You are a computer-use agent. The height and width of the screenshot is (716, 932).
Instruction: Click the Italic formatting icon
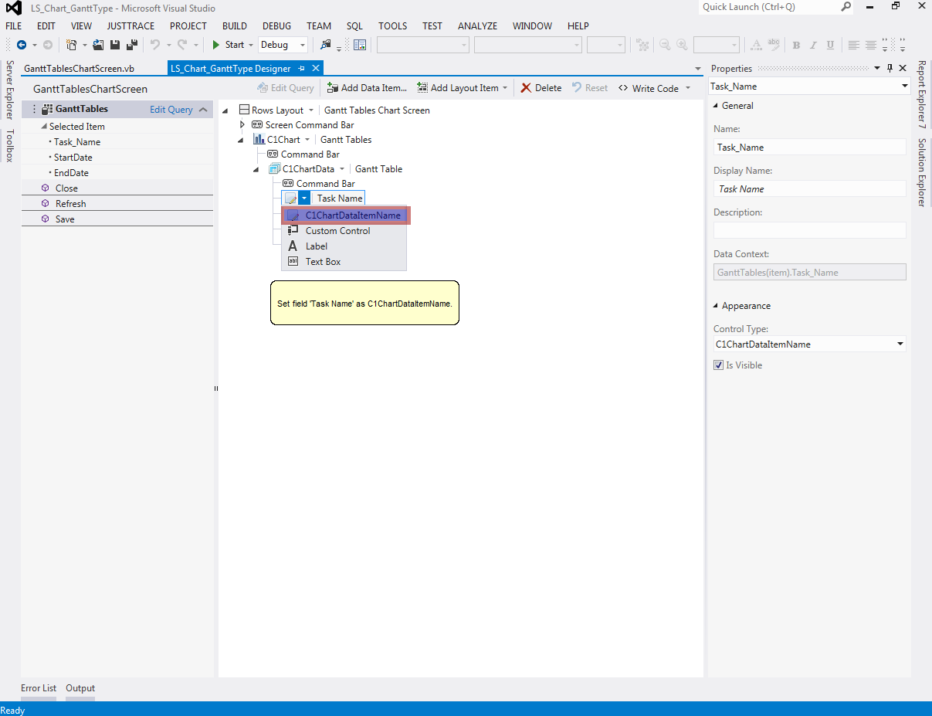pyautogui.click(x=812, y=45)
